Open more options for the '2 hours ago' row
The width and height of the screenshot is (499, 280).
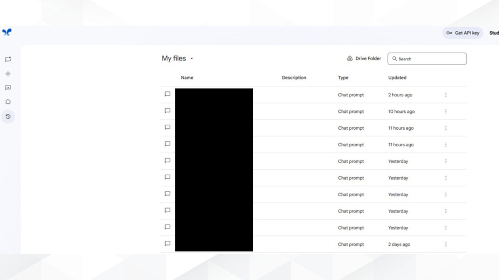coord(446,95)
